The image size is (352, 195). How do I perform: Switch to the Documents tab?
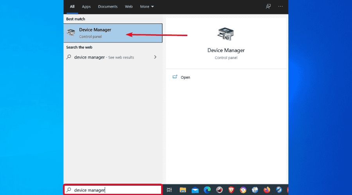pyautogui.click(x=108, y=7)
